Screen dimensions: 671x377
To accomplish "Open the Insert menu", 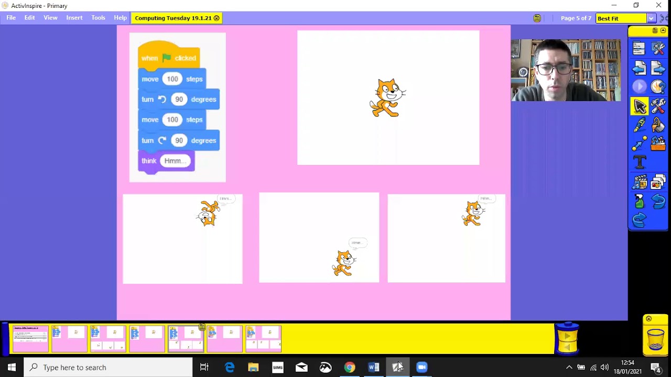I will click(x=74, y=18).
